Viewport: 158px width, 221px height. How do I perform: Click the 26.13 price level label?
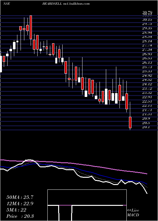point(147,63)
